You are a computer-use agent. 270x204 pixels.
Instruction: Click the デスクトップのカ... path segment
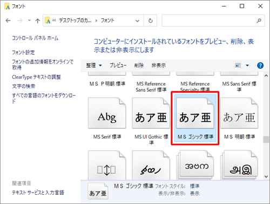[75, 21]
